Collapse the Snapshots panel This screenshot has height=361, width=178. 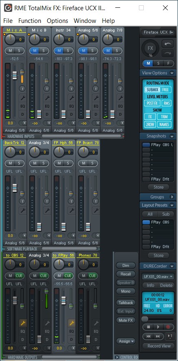pos(172,136)
